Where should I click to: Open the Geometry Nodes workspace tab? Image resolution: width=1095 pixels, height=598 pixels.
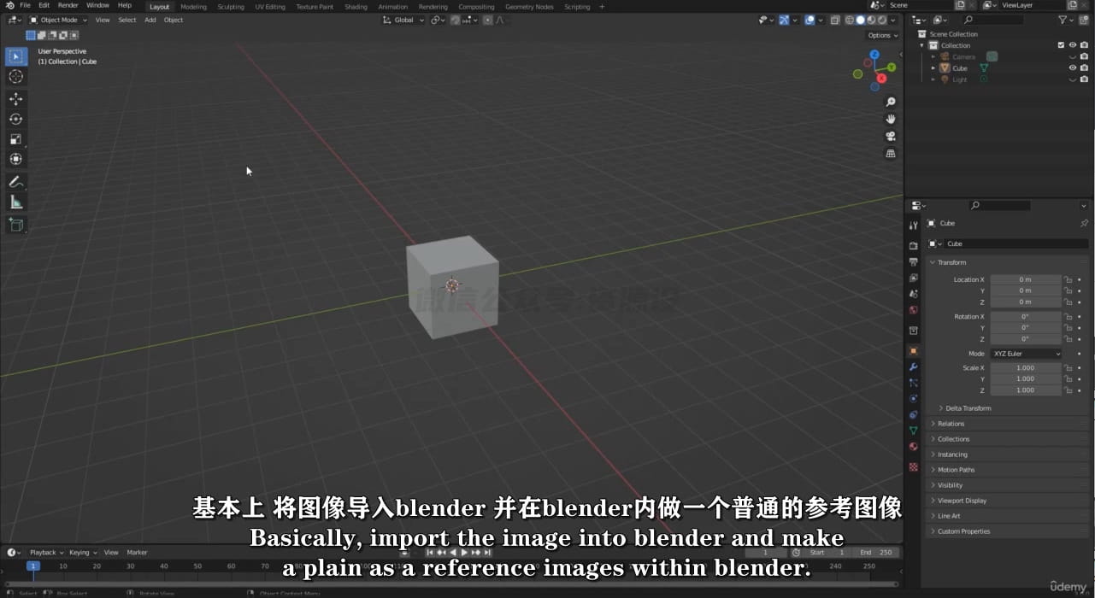(x=529, y=7)
